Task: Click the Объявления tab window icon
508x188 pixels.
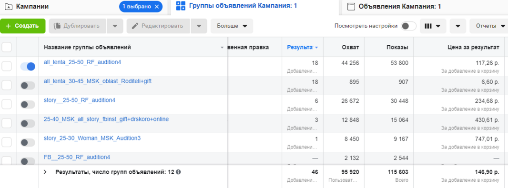Action: point(351,7)
